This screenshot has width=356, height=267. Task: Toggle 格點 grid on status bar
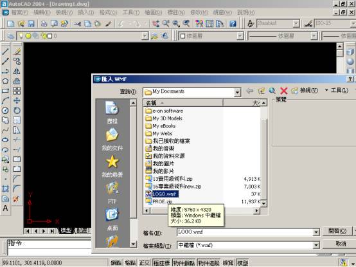point(130,263)
